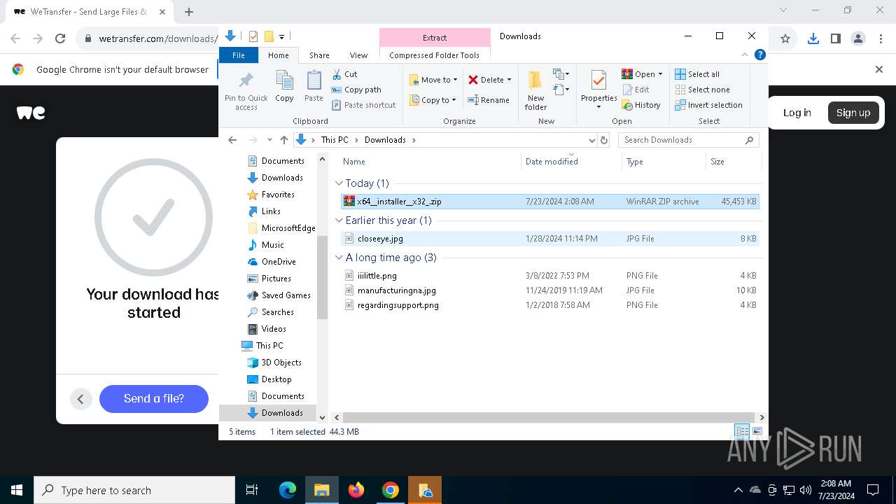This screenshot has width=896, height=504.
Task: Click the Properties icon
Action: (598, 81)
